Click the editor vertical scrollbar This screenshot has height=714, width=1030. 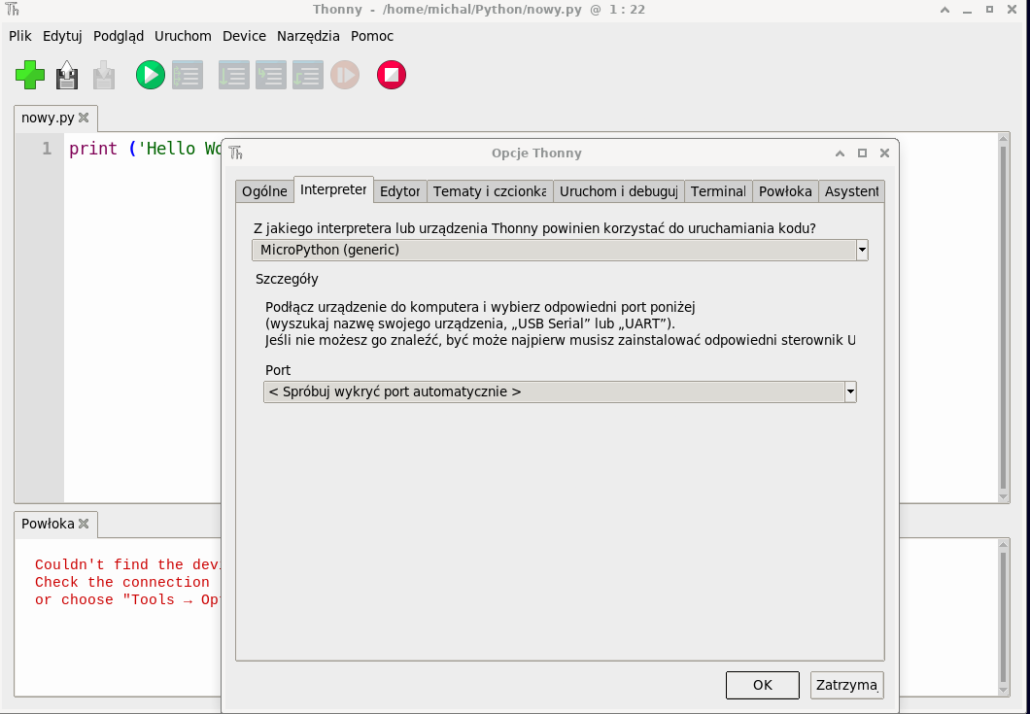(1003, 318)
